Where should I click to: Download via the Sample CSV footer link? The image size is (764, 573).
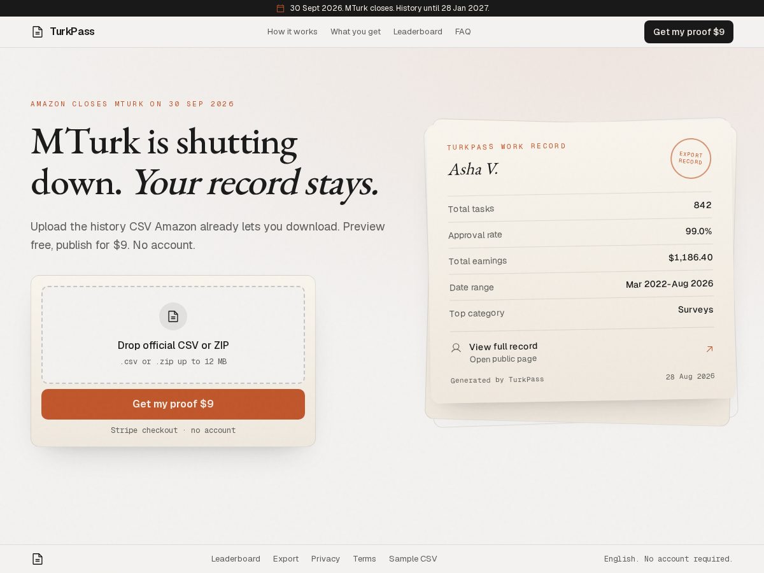tap(413, 559)
